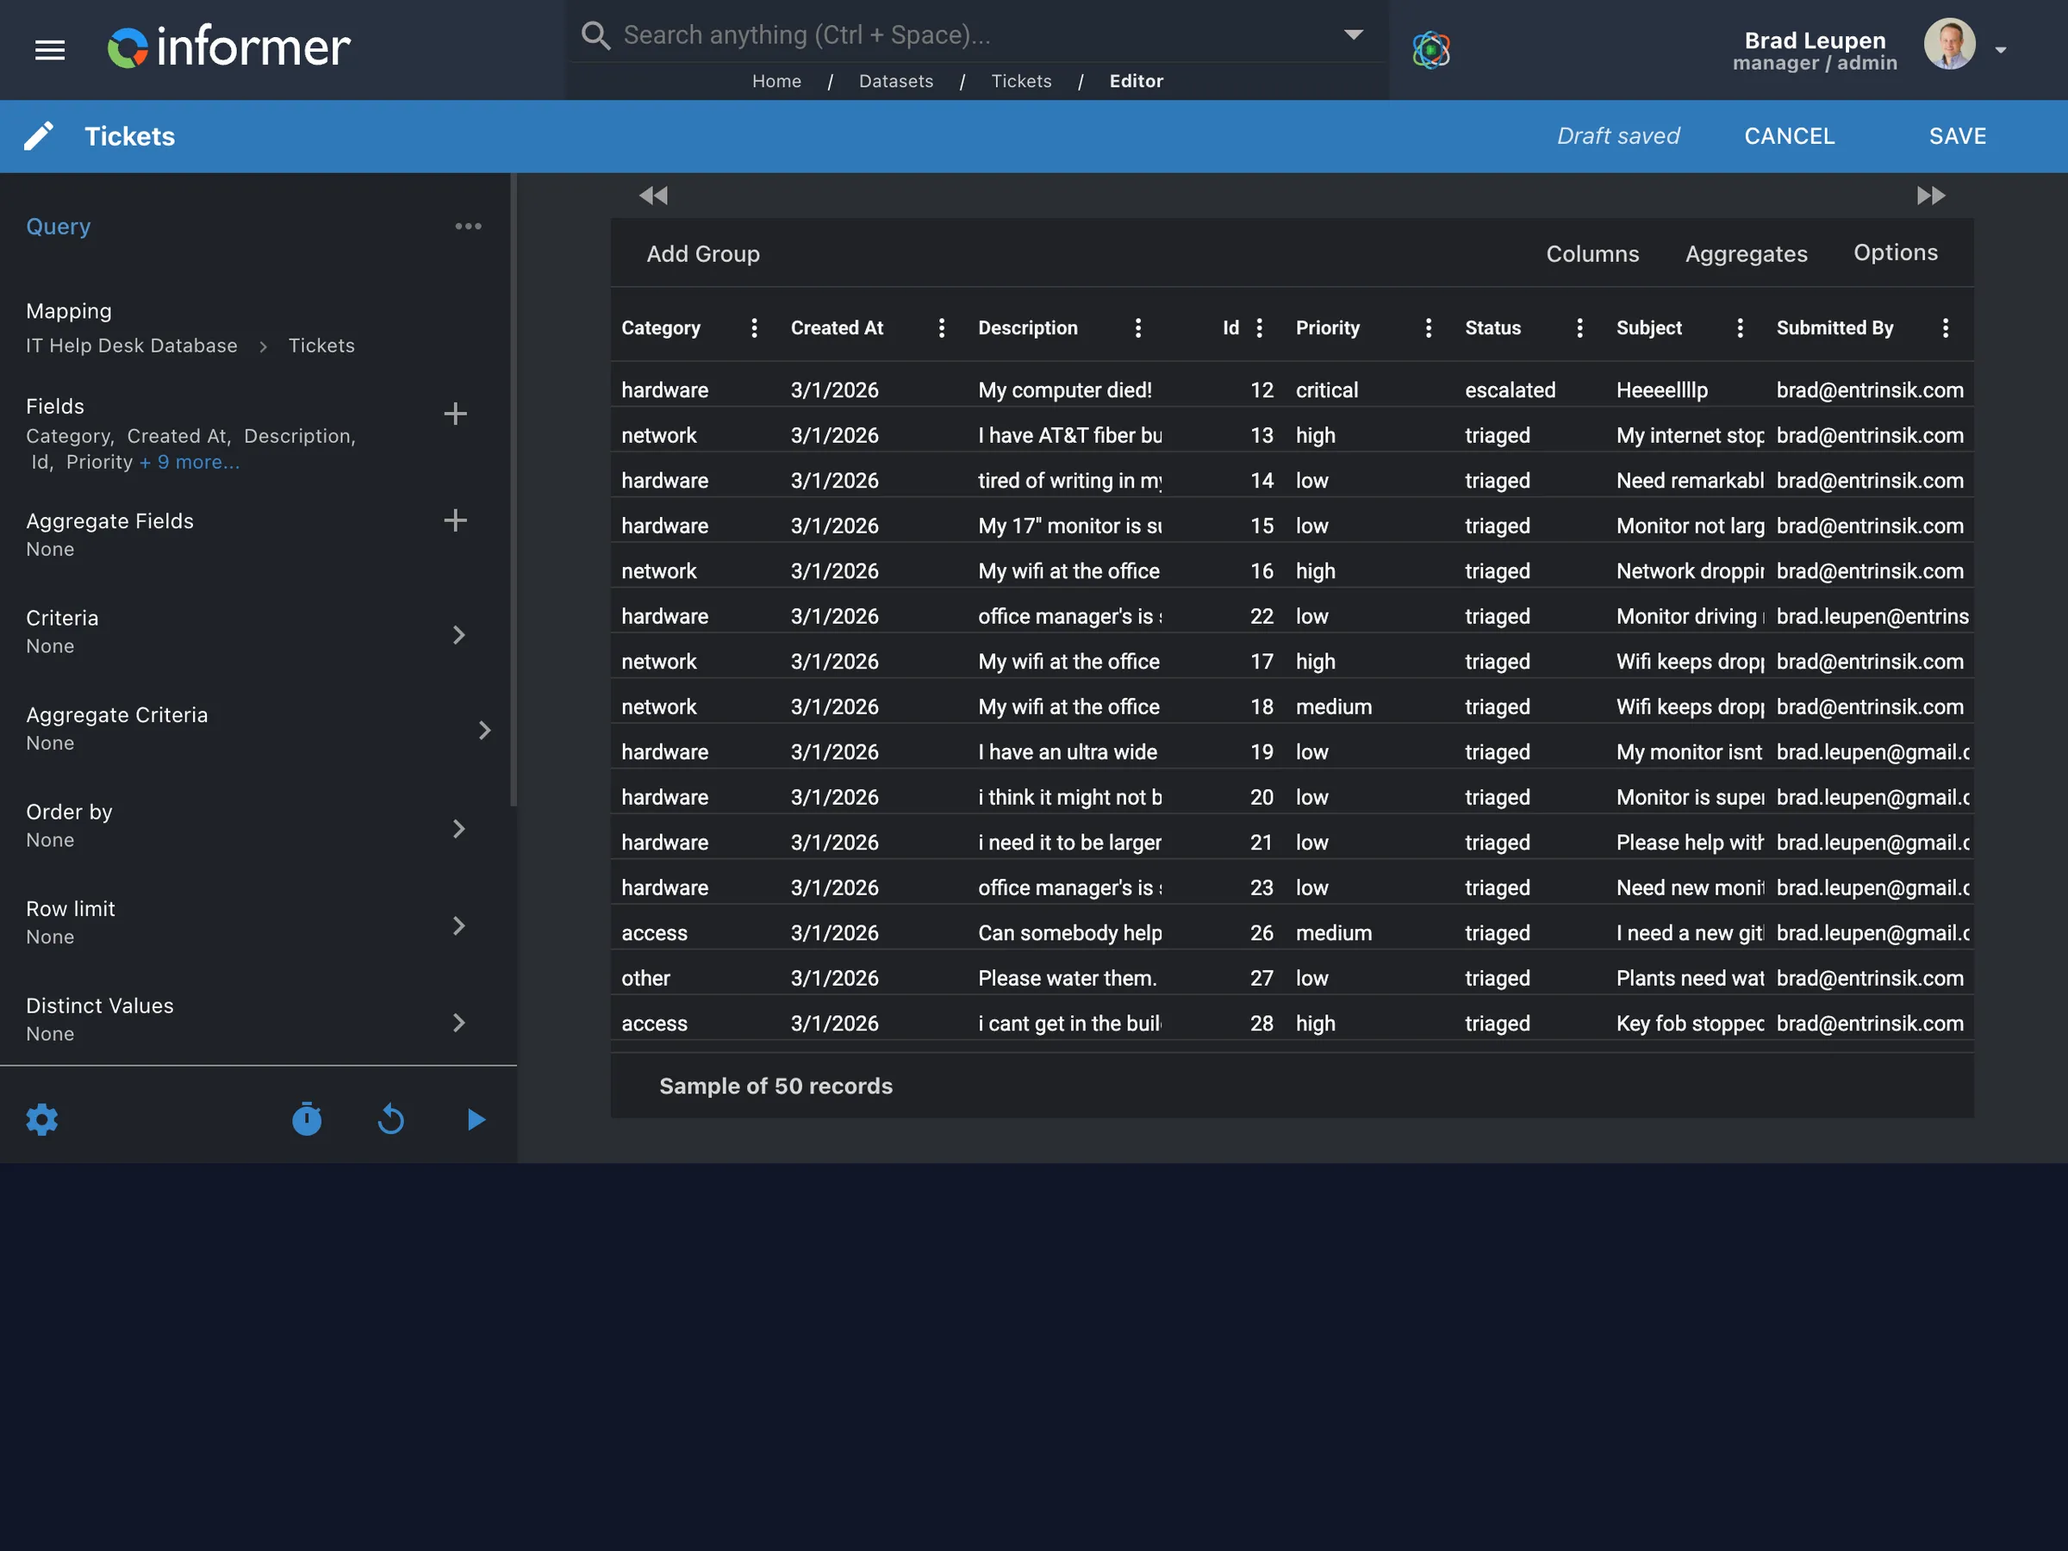Click the stopwatch timer icon

pyautogui.click(x=308, y=1119)
